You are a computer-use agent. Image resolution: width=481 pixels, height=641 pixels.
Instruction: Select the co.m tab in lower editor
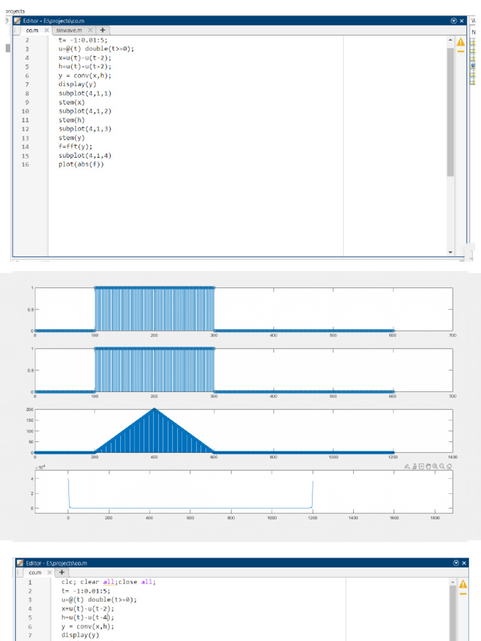point(34,572)
